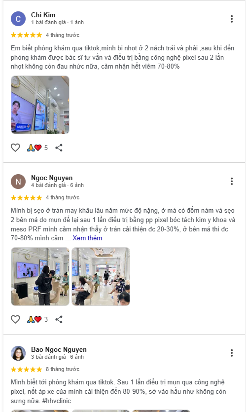The image size is (246, 412).
Task: Like Ngoc Nguyen's review with heart icon
Action: tap(15, 319)
